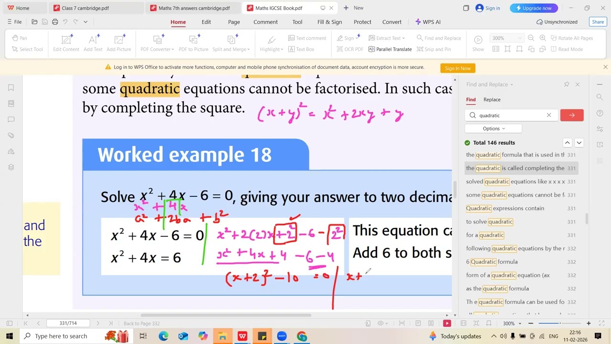Open the Add Picture tool
Screen dimensions: 611x344
tap(119, 43)
